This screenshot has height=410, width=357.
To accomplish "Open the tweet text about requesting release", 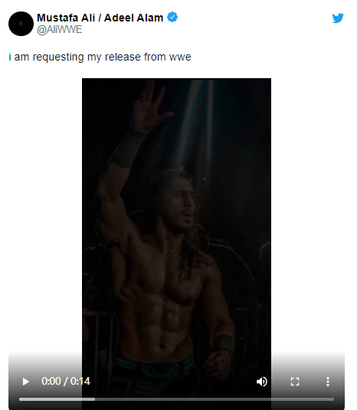I will point(100,57).
